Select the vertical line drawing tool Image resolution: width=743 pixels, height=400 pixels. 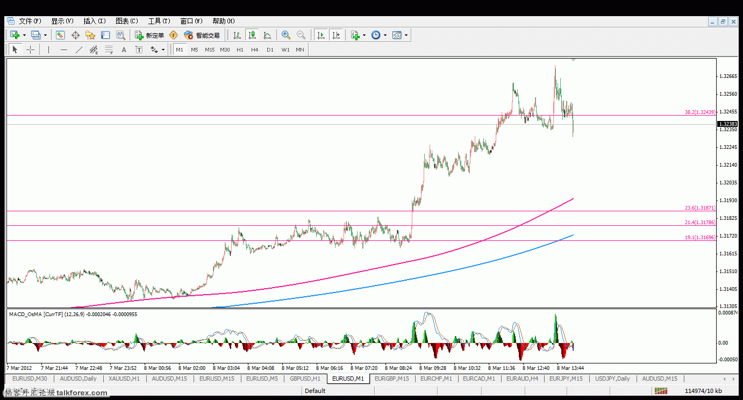click(x=48, y=49)
